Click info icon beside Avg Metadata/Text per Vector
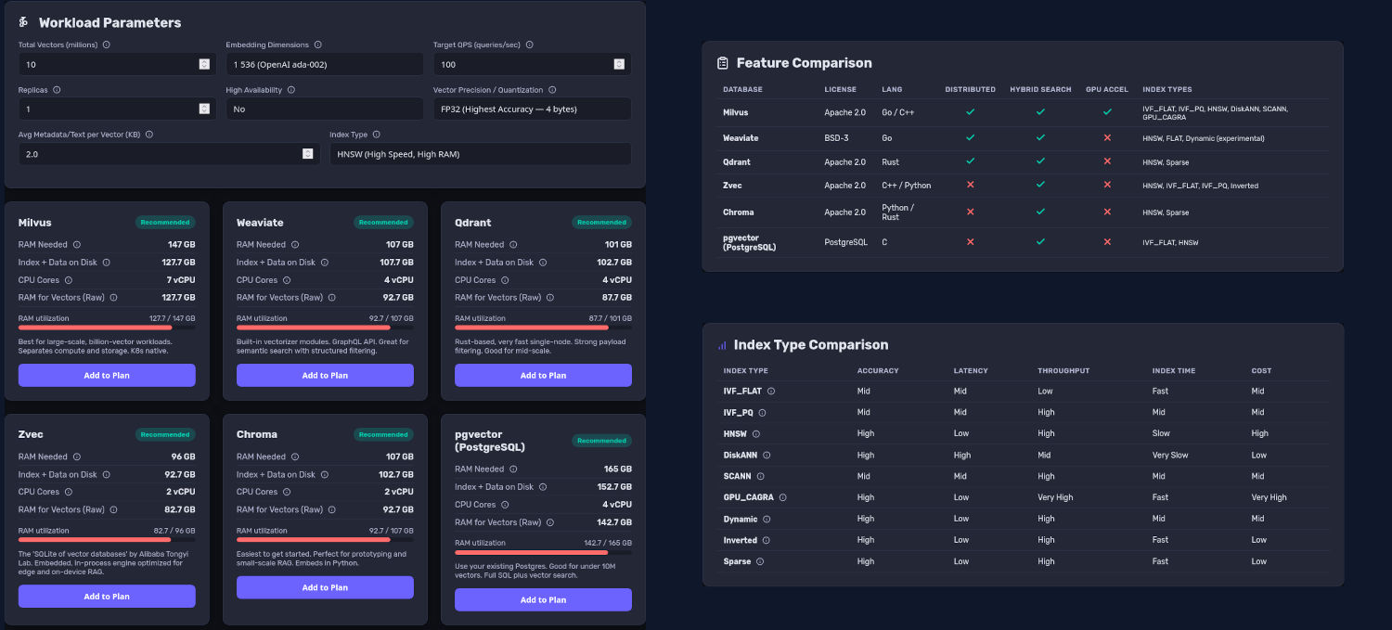The image size is (1392, 630). tap(149, 135)
